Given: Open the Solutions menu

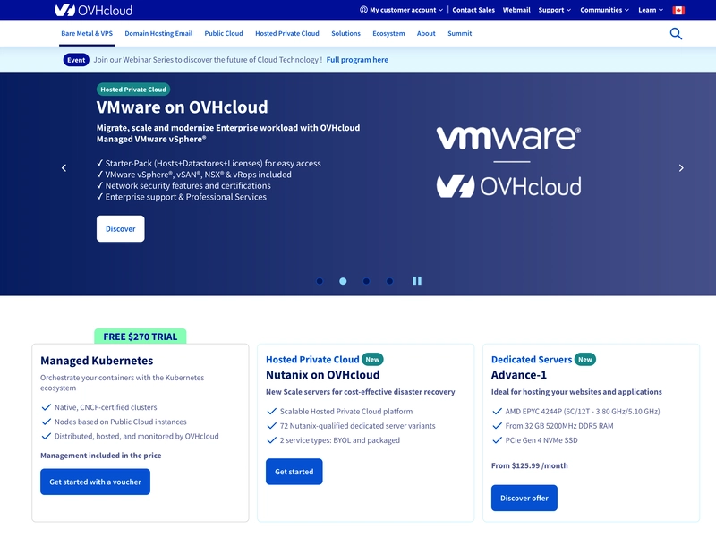Looking at the screenshot, I should point(345,33).
